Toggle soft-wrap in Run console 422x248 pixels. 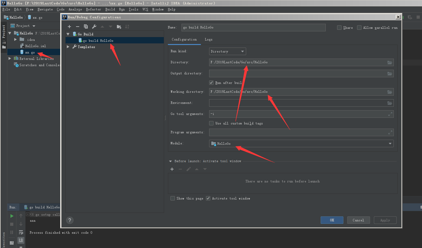pos(21,232)
